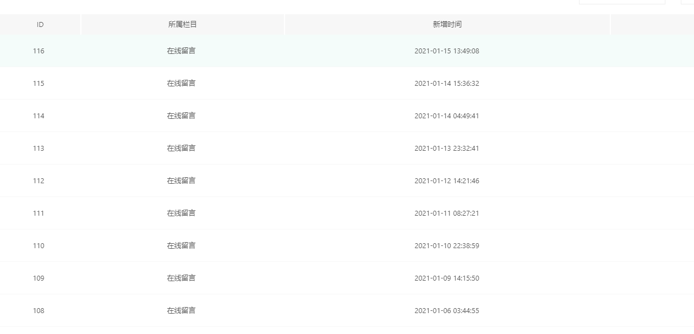Click ID cell 109
This screenshot has width=694, height=334.
pyautogui.click(x=39, y=278)
